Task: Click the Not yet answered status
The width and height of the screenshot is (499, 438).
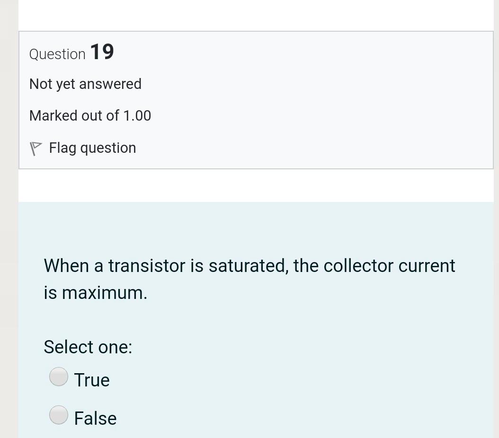Action: point(85,84)
